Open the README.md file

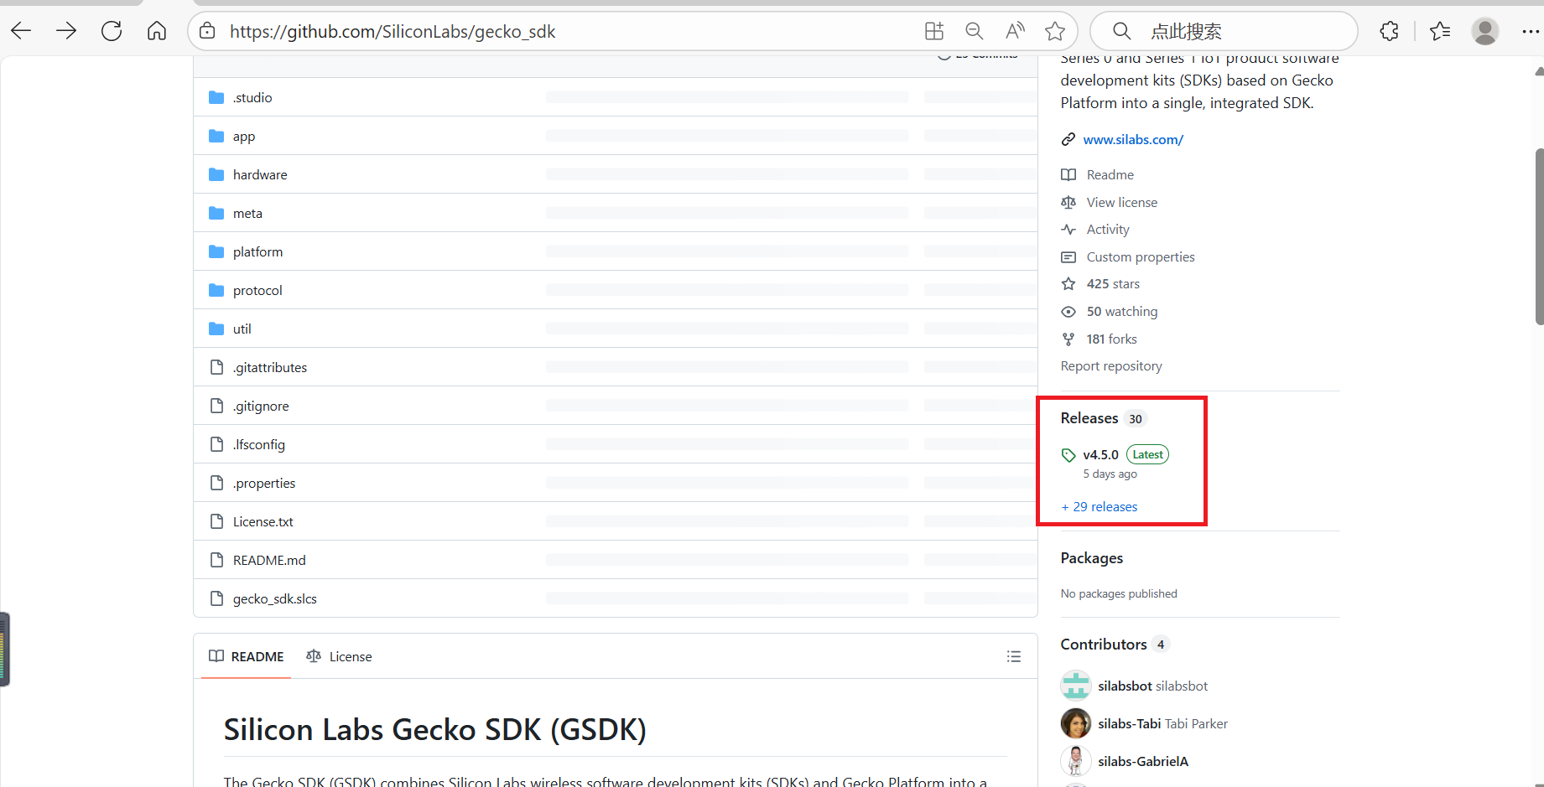click(269, 560)
